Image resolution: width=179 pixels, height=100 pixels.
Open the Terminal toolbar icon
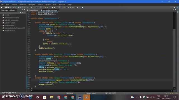coord(11,7)
